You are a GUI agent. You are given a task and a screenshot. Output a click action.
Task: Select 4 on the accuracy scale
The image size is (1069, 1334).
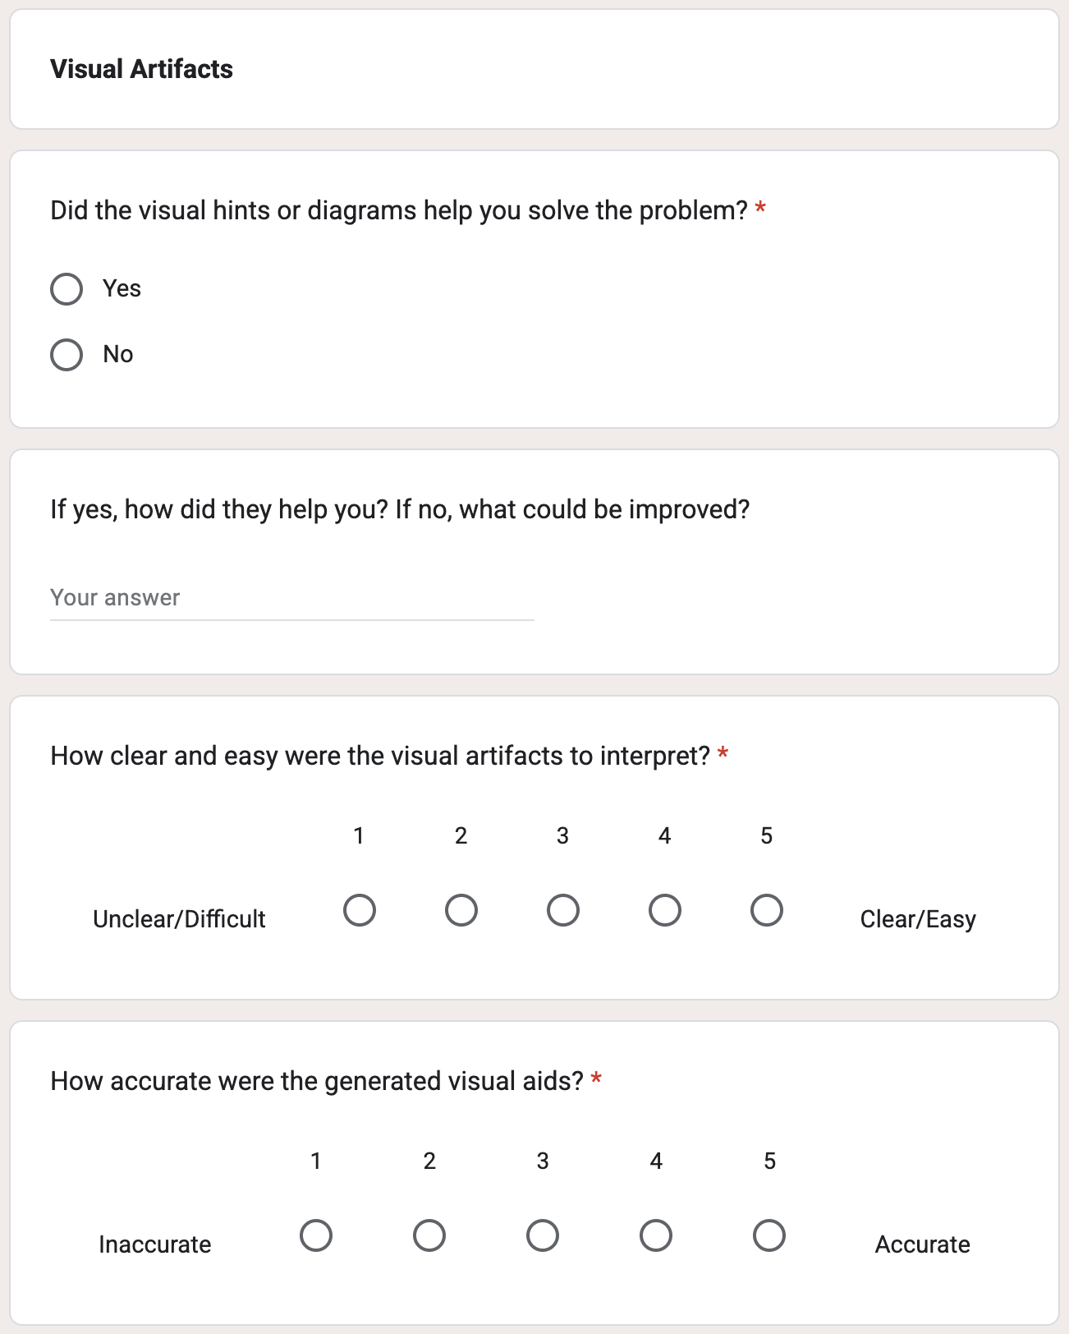656,1235
